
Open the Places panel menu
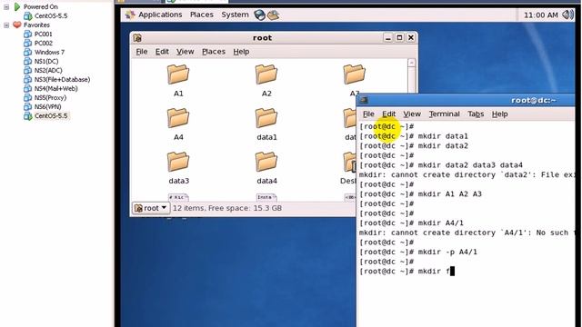click(202, 15)
